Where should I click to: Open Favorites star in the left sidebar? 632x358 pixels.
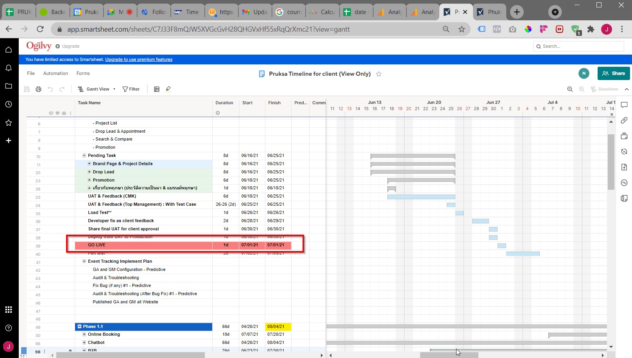tap(9, 123)
